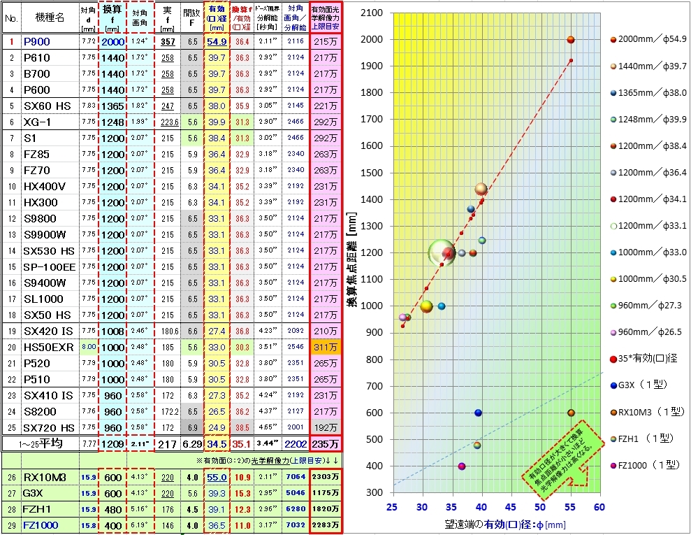Select the 192万 cell for SX720 HS

tap(326, 428)
